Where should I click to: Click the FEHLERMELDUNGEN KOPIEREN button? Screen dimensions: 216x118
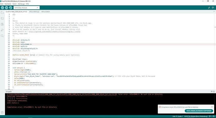[199, 111]
